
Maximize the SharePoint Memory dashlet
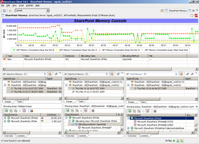pos(192,16)
